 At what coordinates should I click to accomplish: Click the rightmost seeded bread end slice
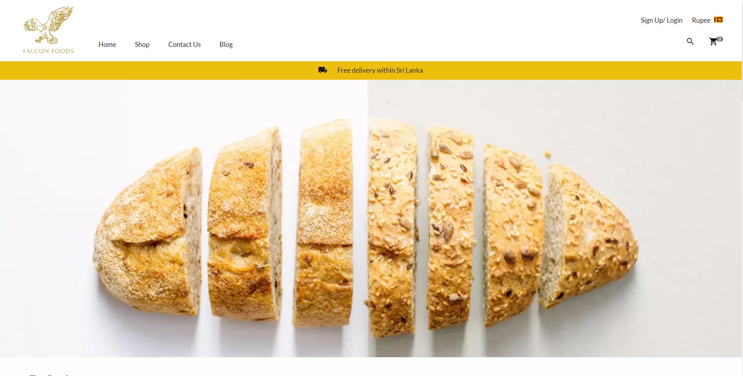[588, 236]
